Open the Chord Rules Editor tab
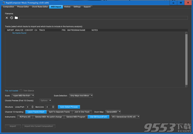The width and height of the screenshot is (193, 134). (x=40, y=7)
